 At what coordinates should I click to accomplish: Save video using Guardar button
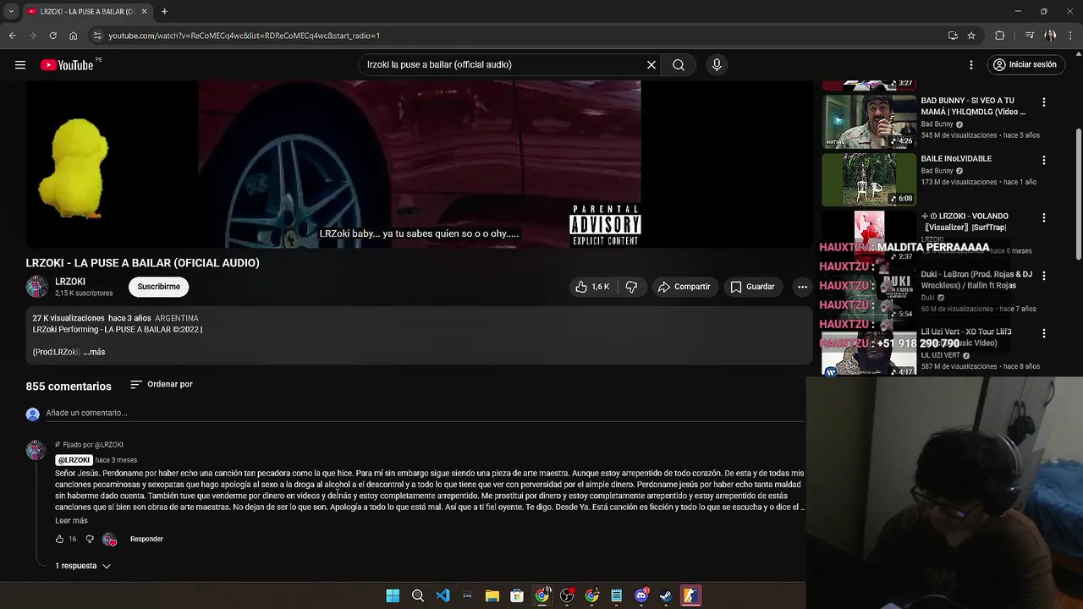pos(752,287)
